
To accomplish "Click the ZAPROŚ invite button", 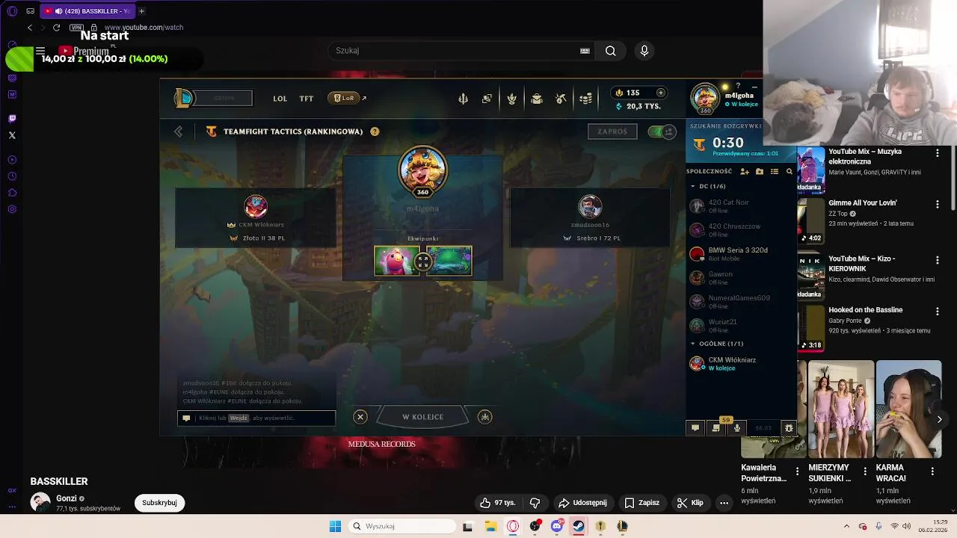I will click(612, 132).
